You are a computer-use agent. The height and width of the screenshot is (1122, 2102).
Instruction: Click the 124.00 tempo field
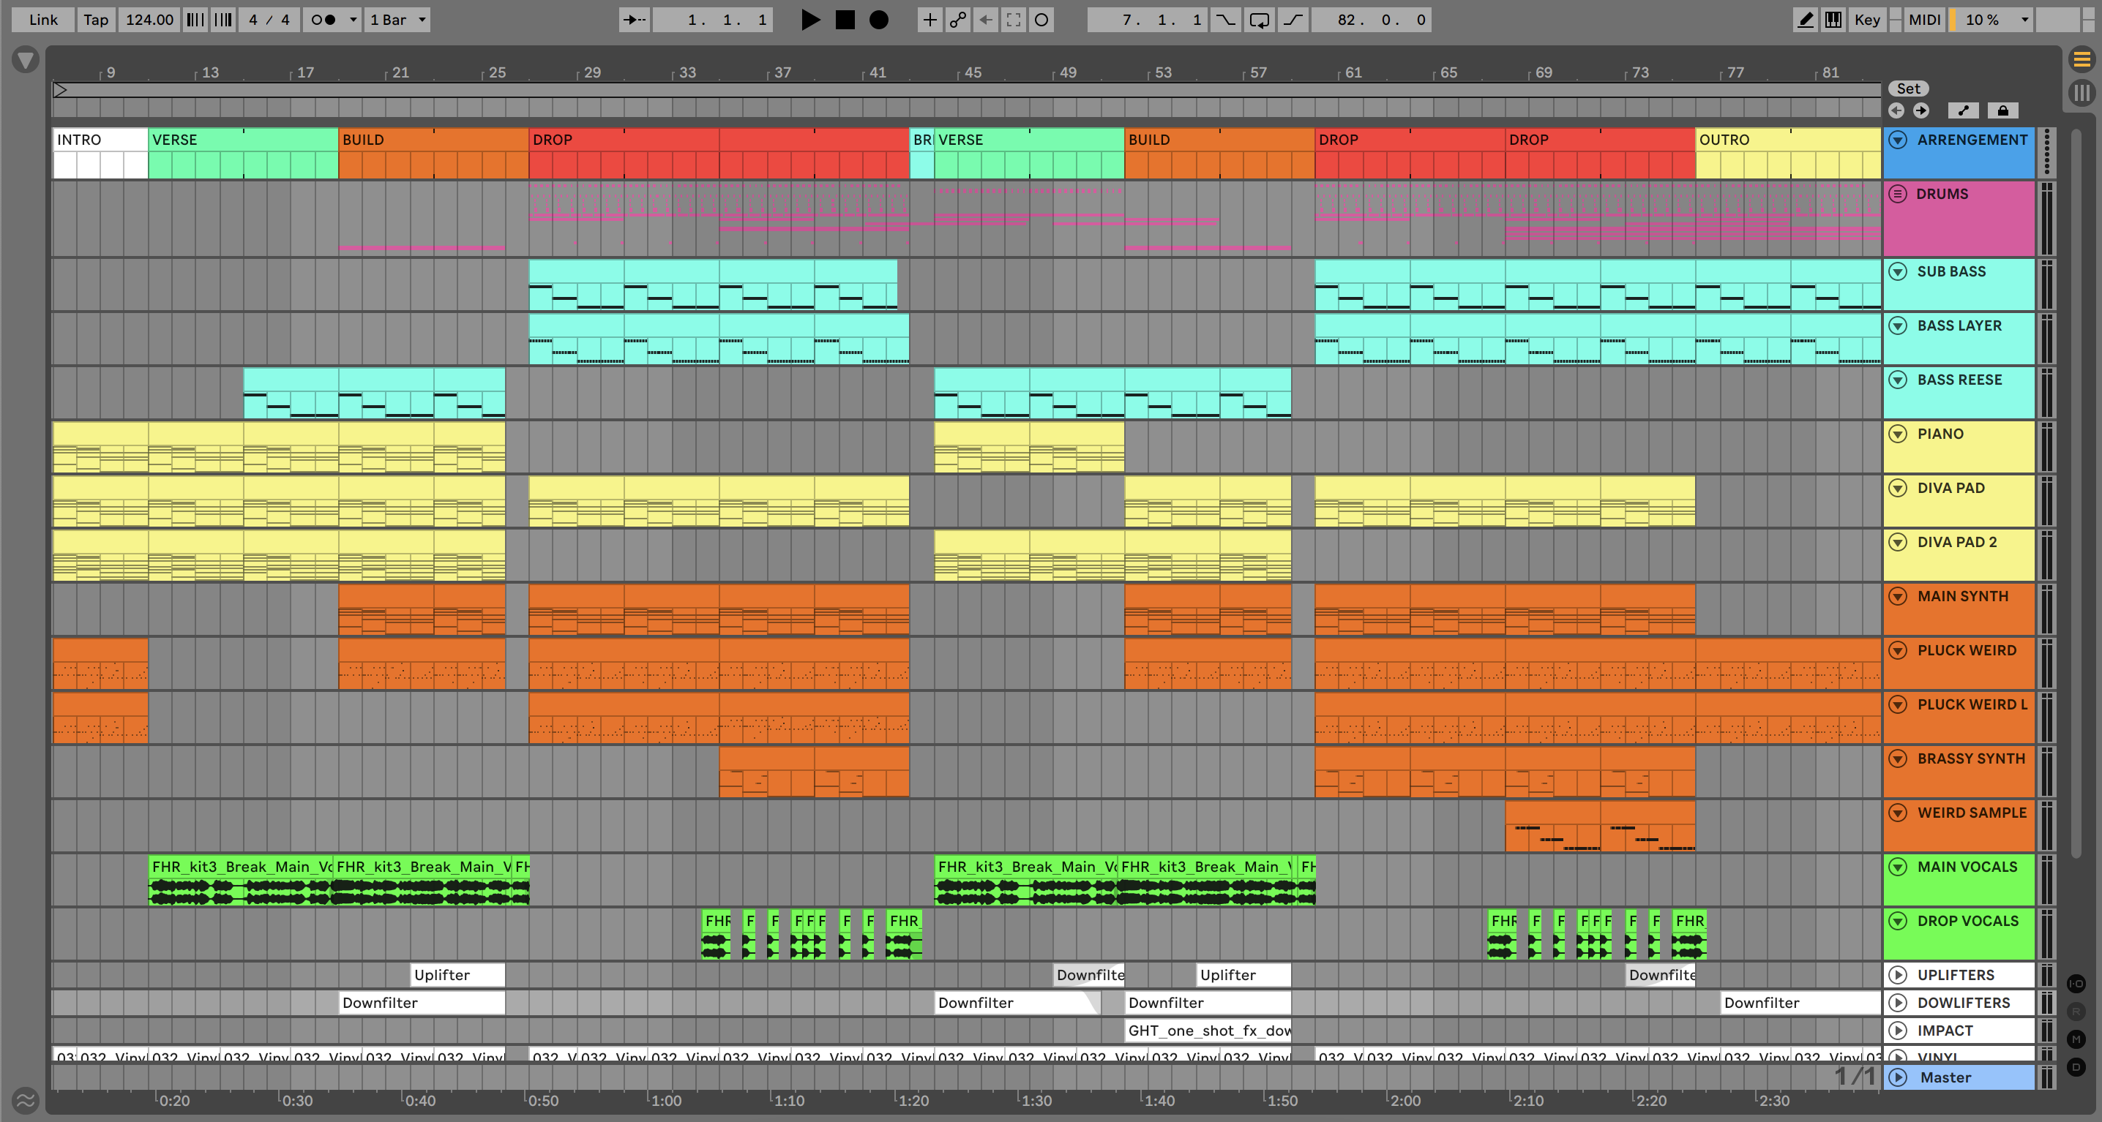click(x=149, y=20)
